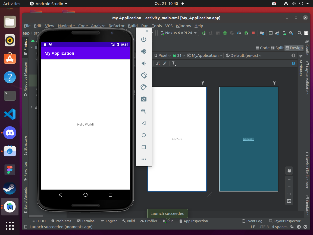Image resolution: width=313 pixels, height=235 pixels.
Task: Open the LF line separator selector
Action: pos(253,227)
